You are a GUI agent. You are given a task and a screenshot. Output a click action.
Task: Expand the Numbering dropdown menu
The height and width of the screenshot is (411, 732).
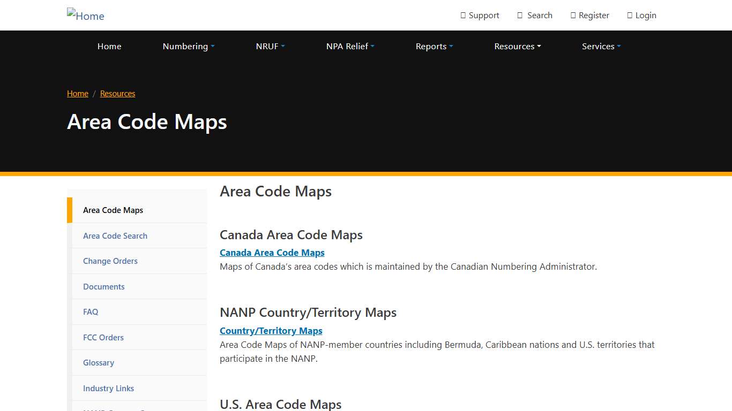pos(188,46)
